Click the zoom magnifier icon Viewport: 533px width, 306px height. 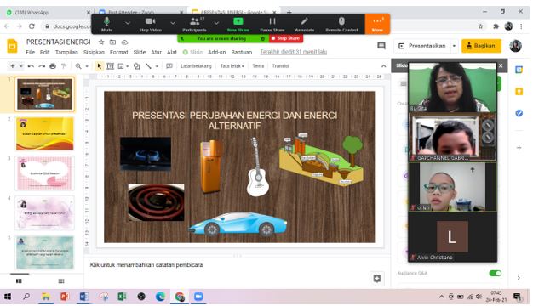(x=78, y=66)
